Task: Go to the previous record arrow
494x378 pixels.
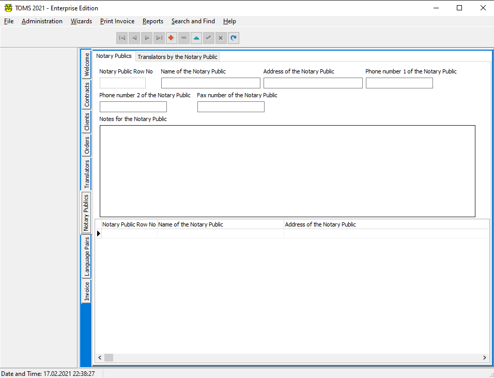Action: click(x=134, y=38)
